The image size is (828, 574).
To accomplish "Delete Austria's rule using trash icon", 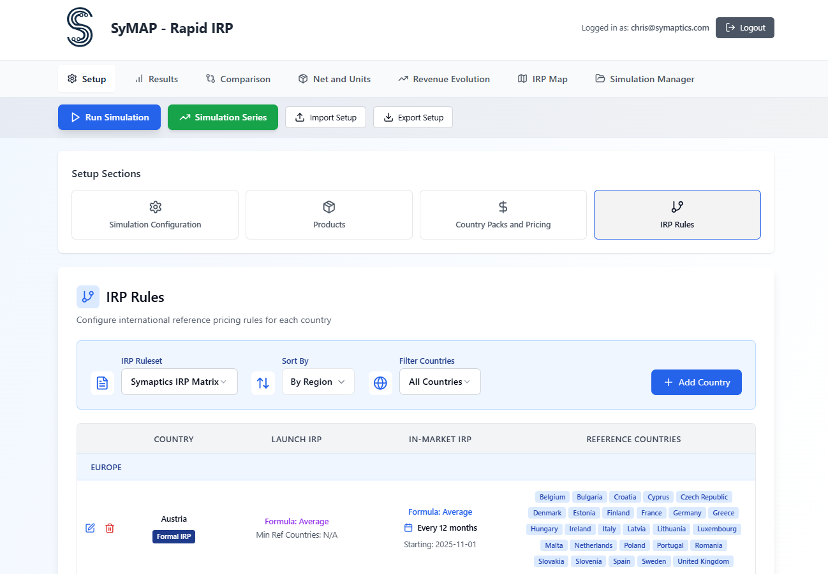I will pyautogui.click(x=109, y=528).
